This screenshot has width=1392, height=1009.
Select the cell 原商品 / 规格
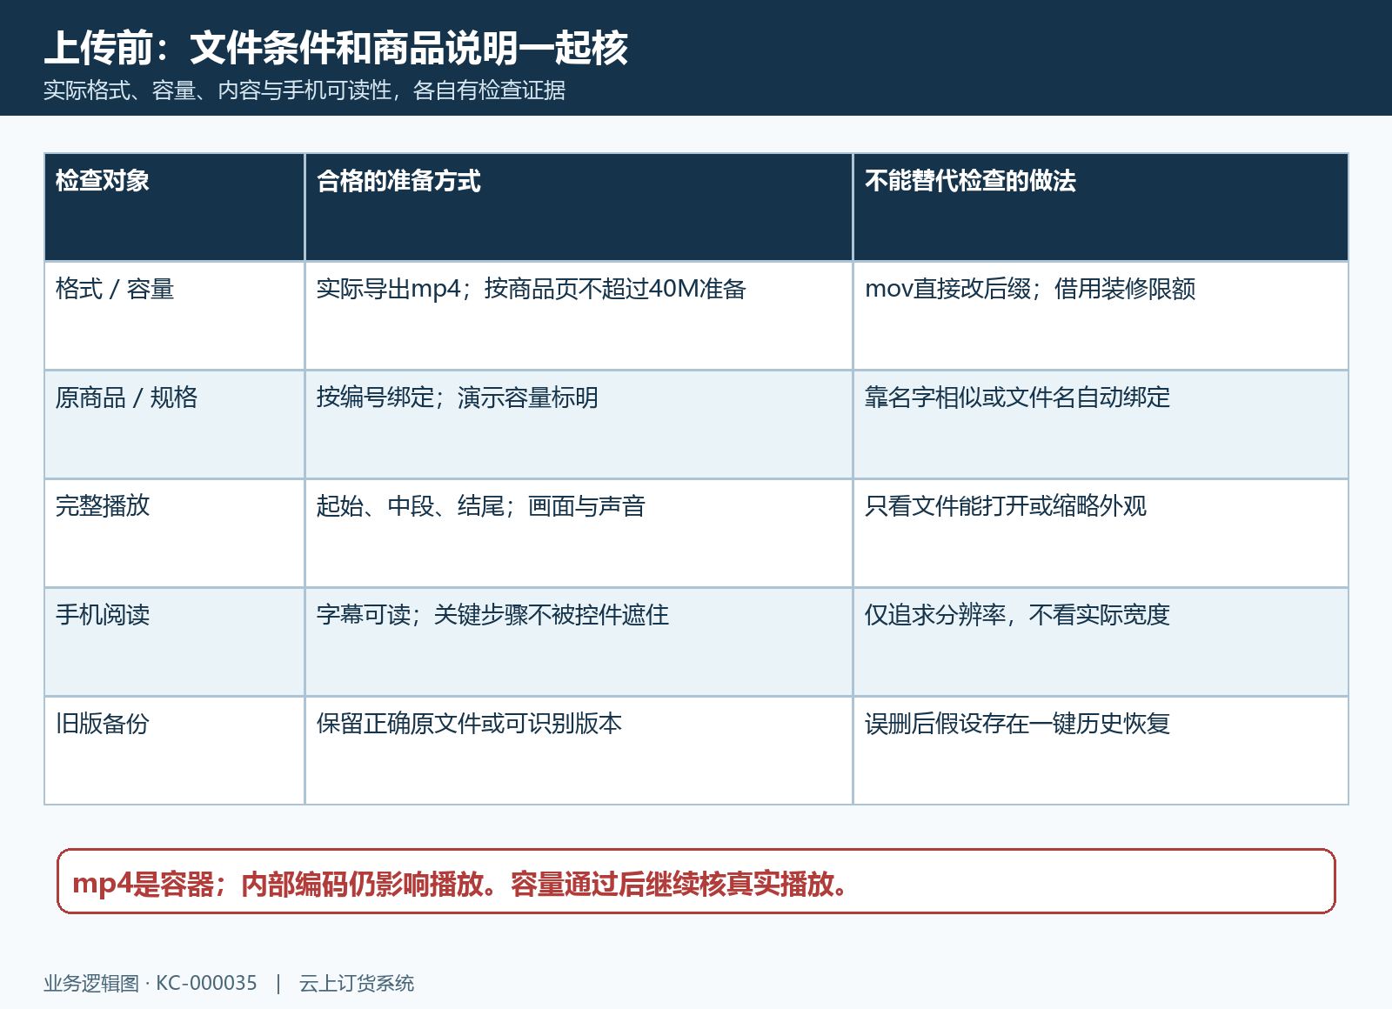coord(174,424)
